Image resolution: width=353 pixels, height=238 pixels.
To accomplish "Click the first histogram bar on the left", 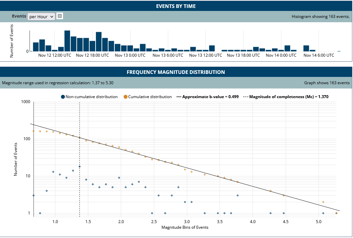I will tap(36, 47).
